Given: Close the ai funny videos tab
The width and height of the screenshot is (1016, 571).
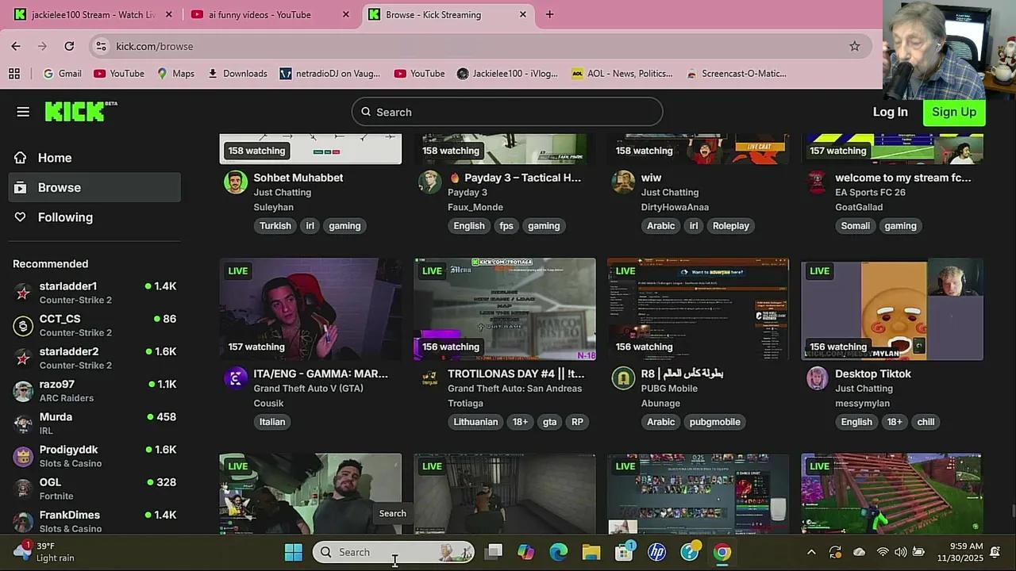Looking at the screenshot, I should [x=345, y=14].
